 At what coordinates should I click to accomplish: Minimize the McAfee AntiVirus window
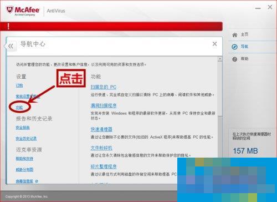tap(258, 8)
